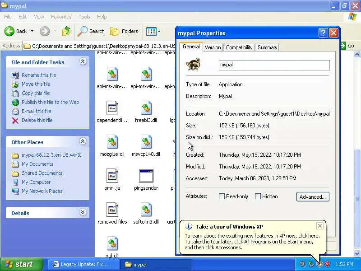Open My Documents link
Image resolution: width=361 pixels, height=271 pixels.
click(x=37, y=164)
